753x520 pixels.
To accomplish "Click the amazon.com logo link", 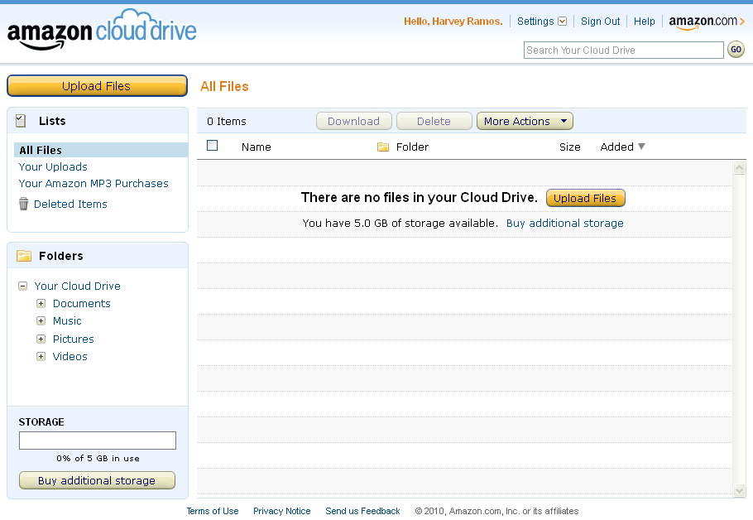I will point(707,22).
